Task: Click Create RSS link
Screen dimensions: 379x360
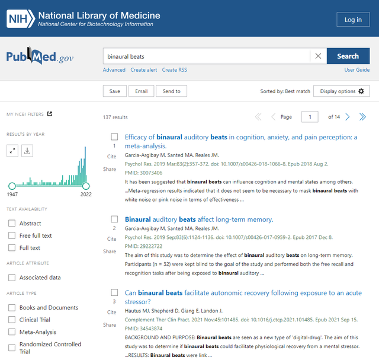Action: click(x=174, y=70)
